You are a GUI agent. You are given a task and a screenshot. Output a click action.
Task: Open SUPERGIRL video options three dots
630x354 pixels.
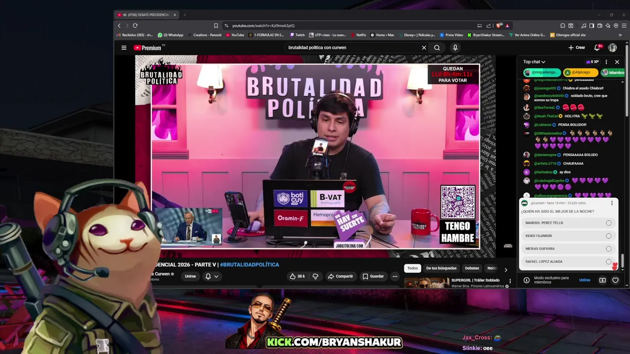[x=510, y=281]
